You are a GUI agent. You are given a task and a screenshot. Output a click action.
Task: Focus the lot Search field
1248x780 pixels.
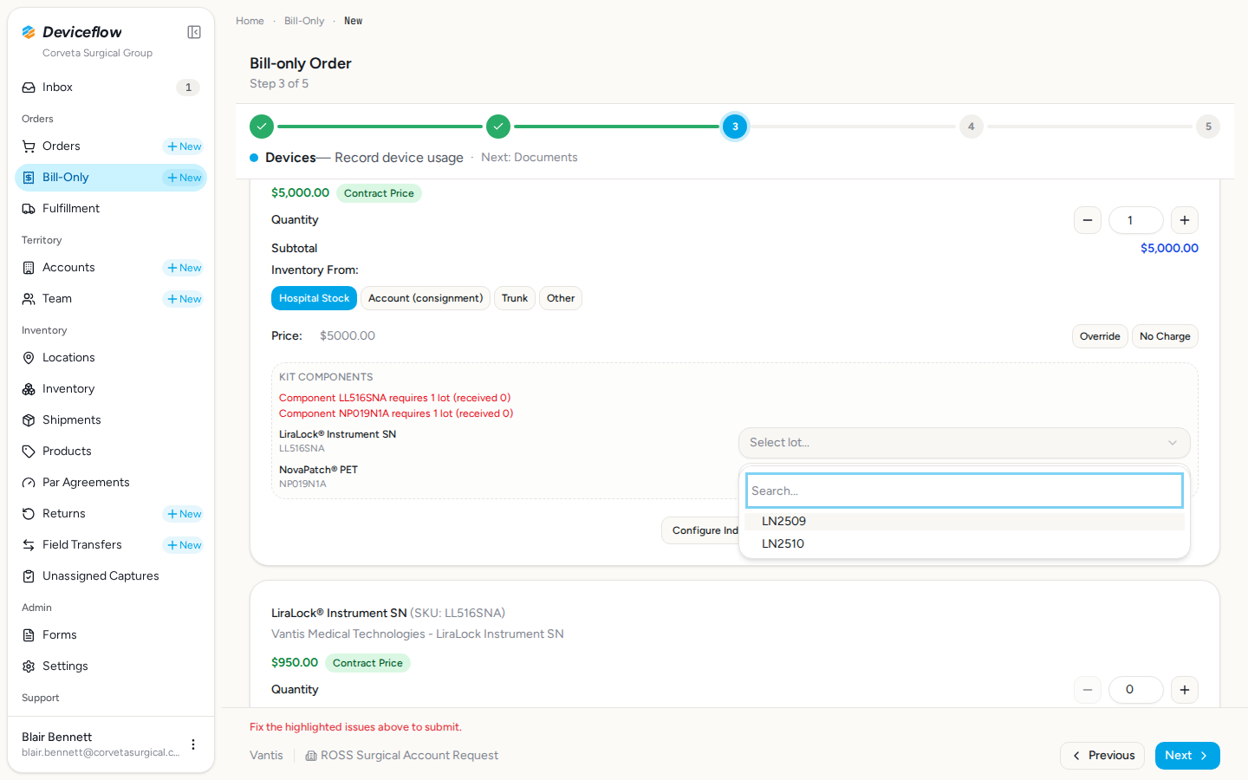[965, 491]
